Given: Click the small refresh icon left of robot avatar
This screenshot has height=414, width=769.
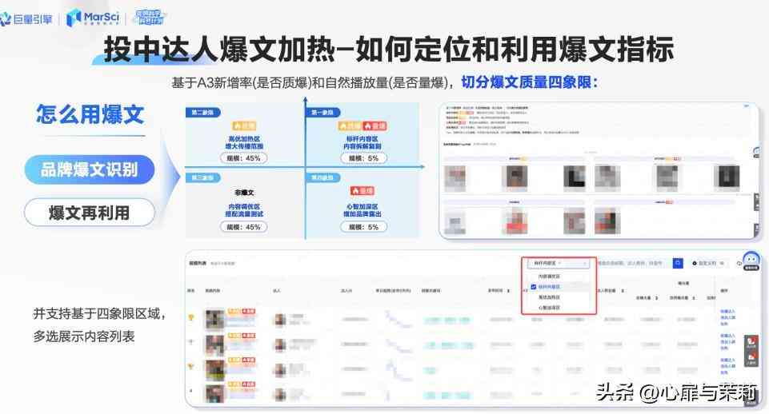Looking at the screenshot, I should pos(739,263).
